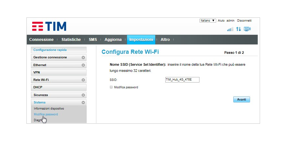Select the Sicurezza sidebar label
The width and height of the screenshot is (290, 145).
tap(41, 95)
